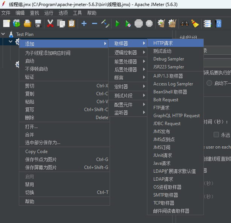The height and width of the screenshot is (223, 231).
Task: Open the 选项 menu
Action: (63, 13)
